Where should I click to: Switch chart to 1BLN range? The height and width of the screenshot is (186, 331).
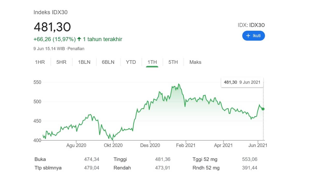tap(84, 62)
